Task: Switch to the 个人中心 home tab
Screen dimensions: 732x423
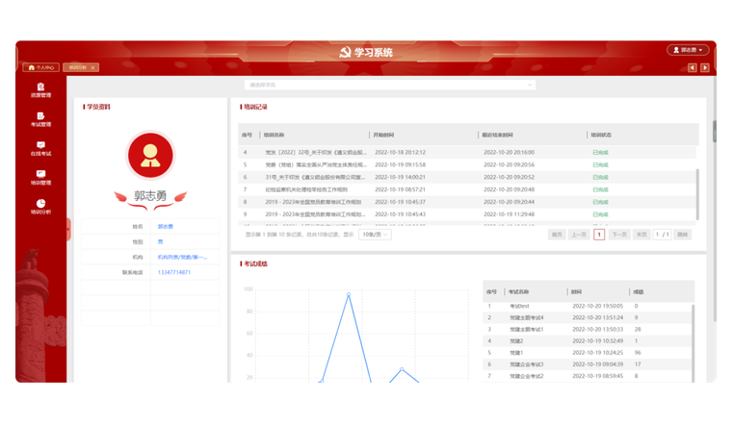Action: (41, 67)
